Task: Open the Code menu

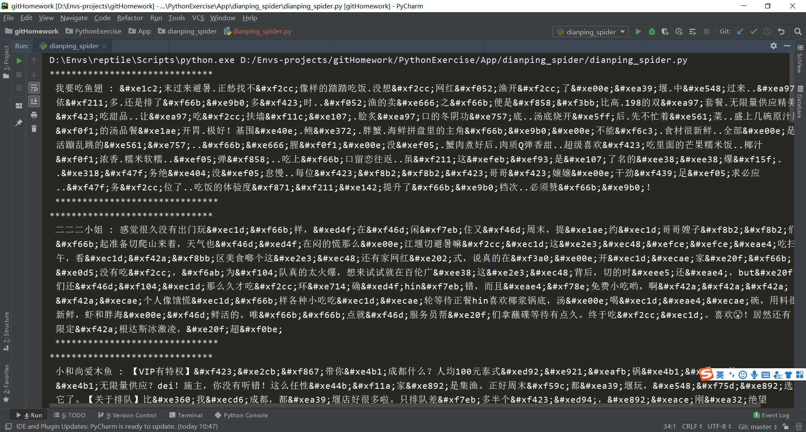Action: tap(102, 18)
